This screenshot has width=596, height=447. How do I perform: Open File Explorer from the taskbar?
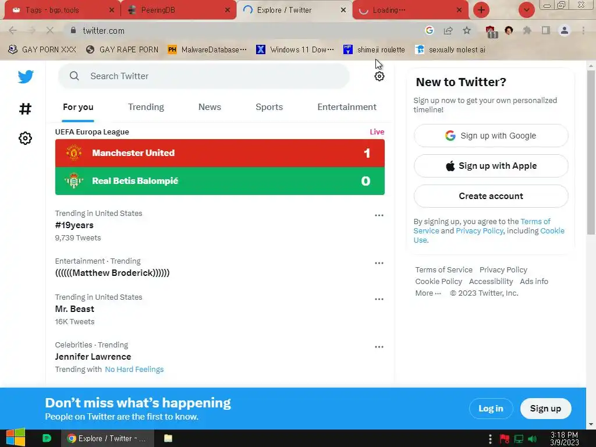[x=168, y=438]
